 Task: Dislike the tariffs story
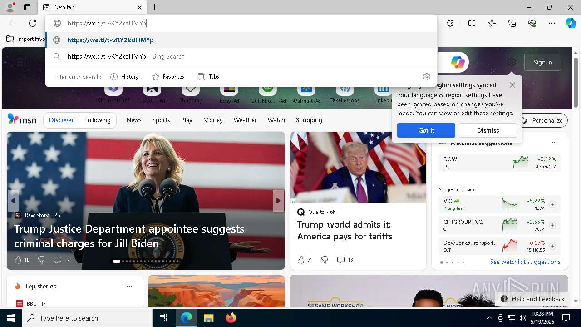click(x=325, y=260)
